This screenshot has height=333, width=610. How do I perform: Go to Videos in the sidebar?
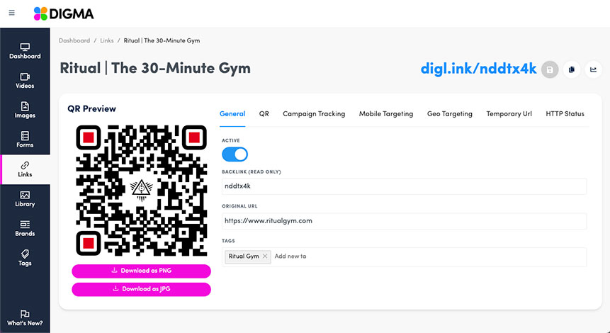click(25, 81)
